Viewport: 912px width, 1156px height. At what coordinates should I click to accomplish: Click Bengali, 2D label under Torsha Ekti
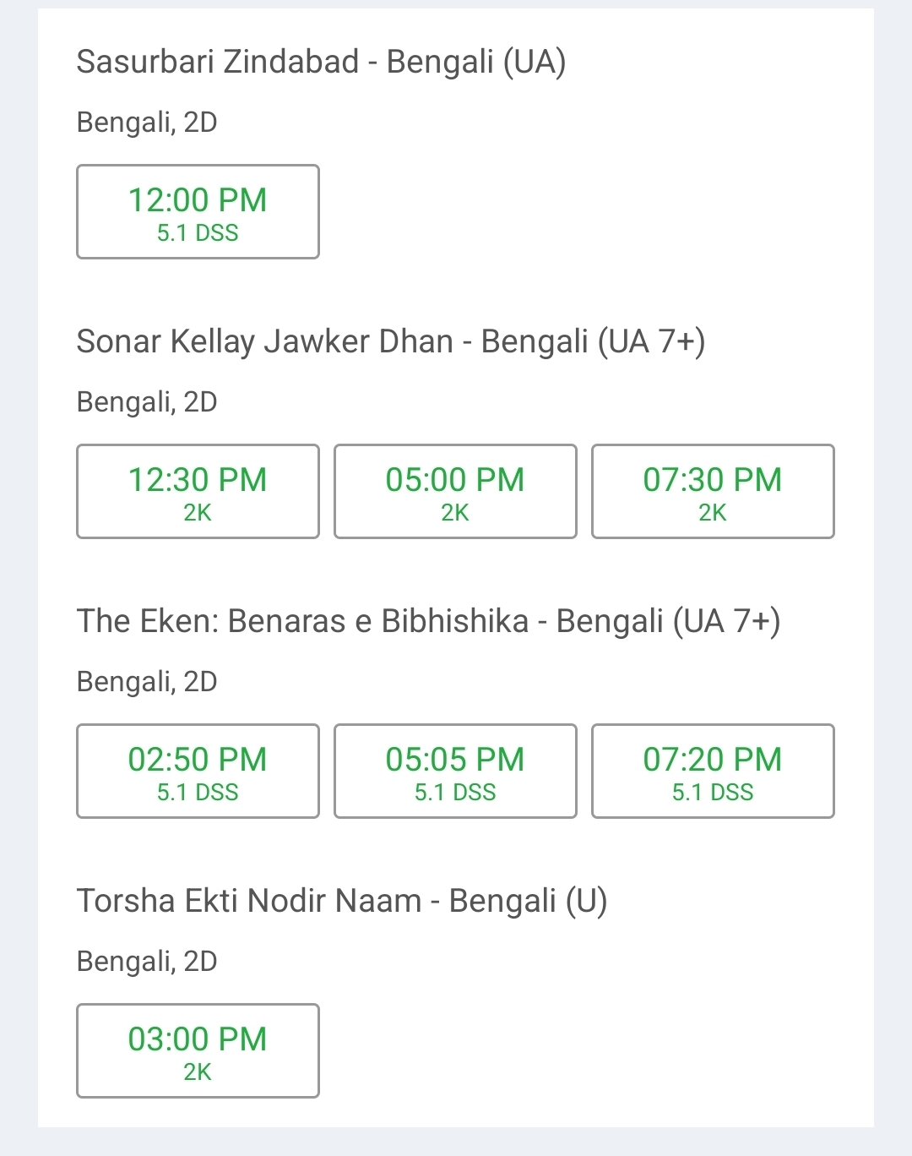click(x=147, y=962)
